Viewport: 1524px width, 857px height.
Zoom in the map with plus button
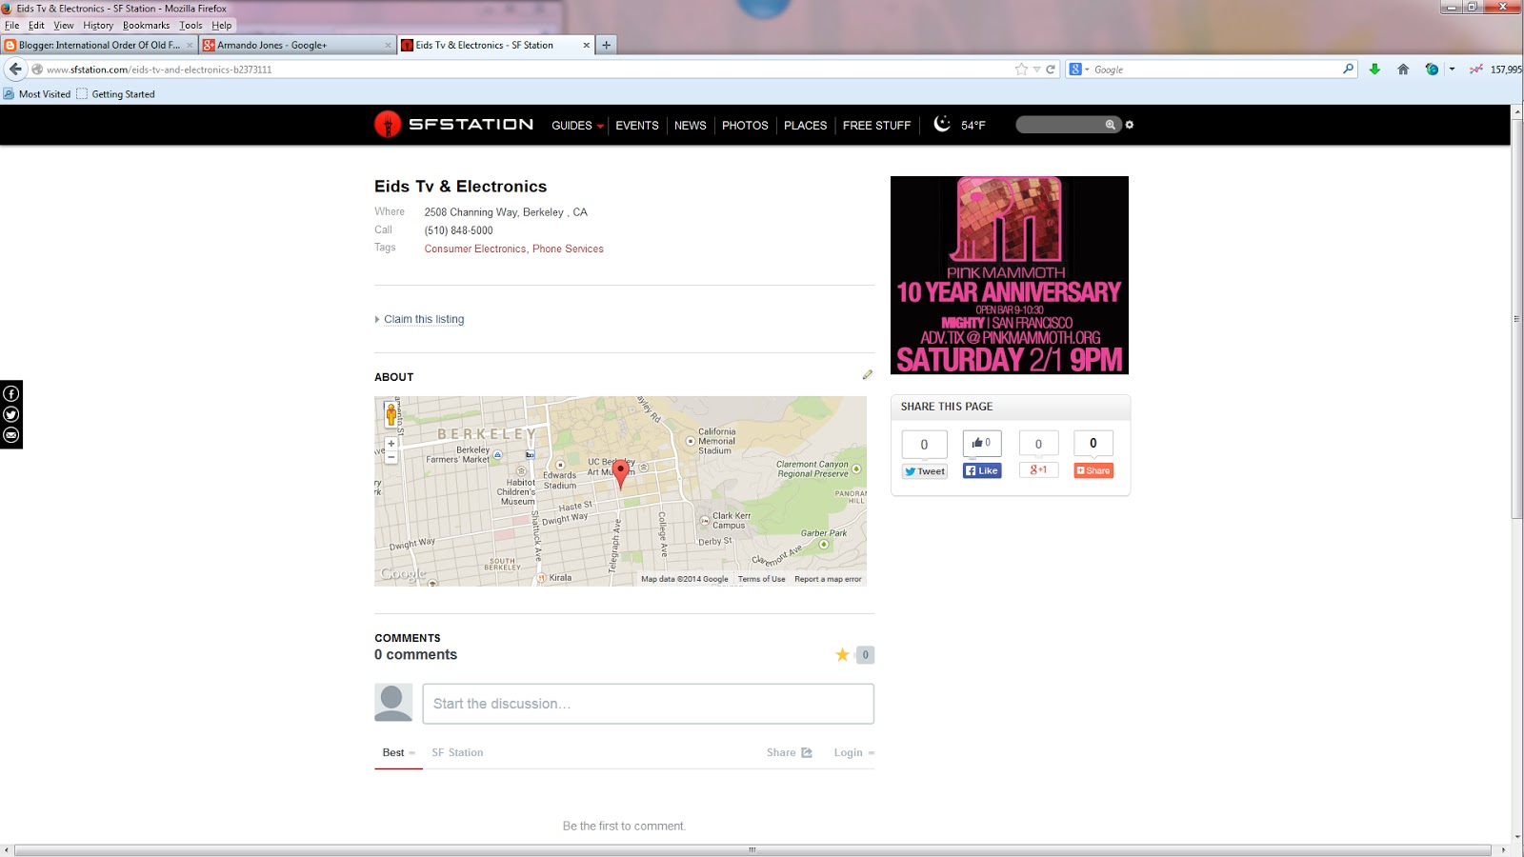pos(391,444)
